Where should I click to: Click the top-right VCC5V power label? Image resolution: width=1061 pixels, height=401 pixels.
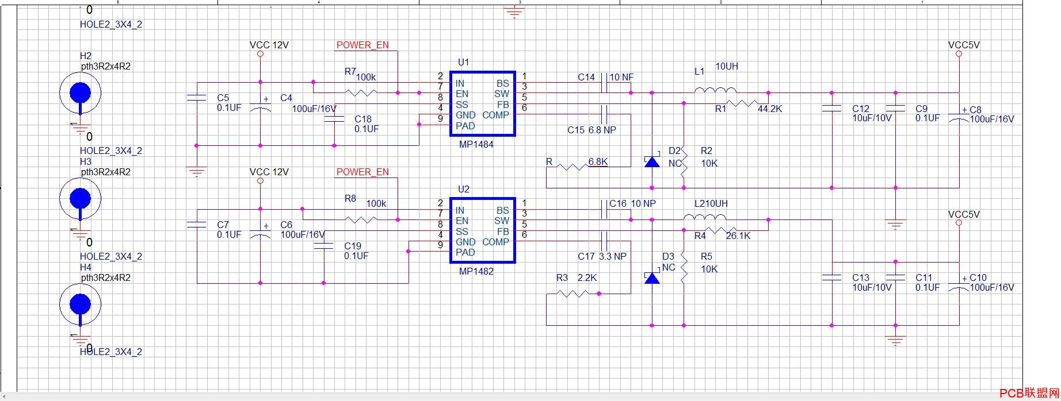(x=964, y=45)
